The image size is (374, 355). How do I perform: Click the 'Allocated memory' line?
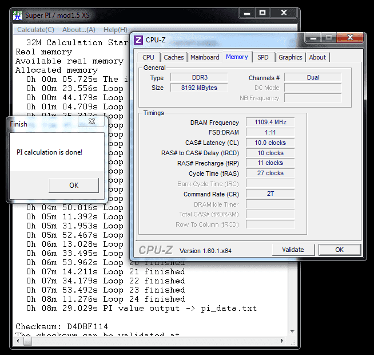(57, 70)
